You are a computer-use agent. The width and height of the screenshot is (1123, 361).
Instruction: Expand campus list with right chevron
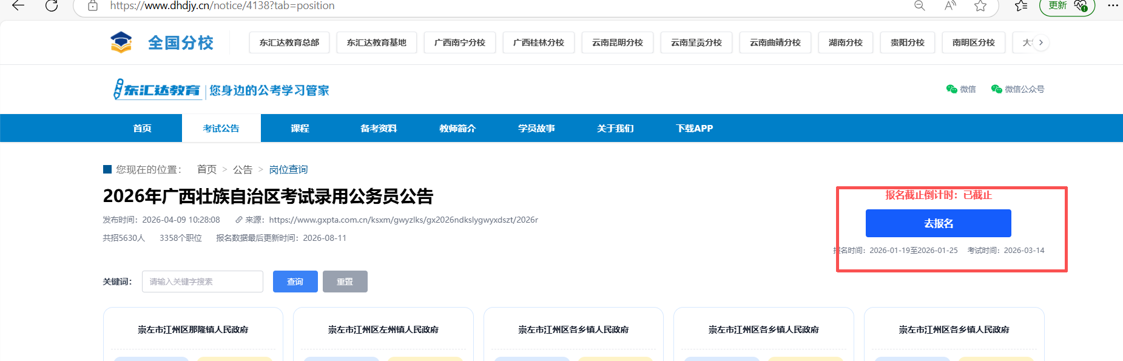click(x=1041, y=42)
